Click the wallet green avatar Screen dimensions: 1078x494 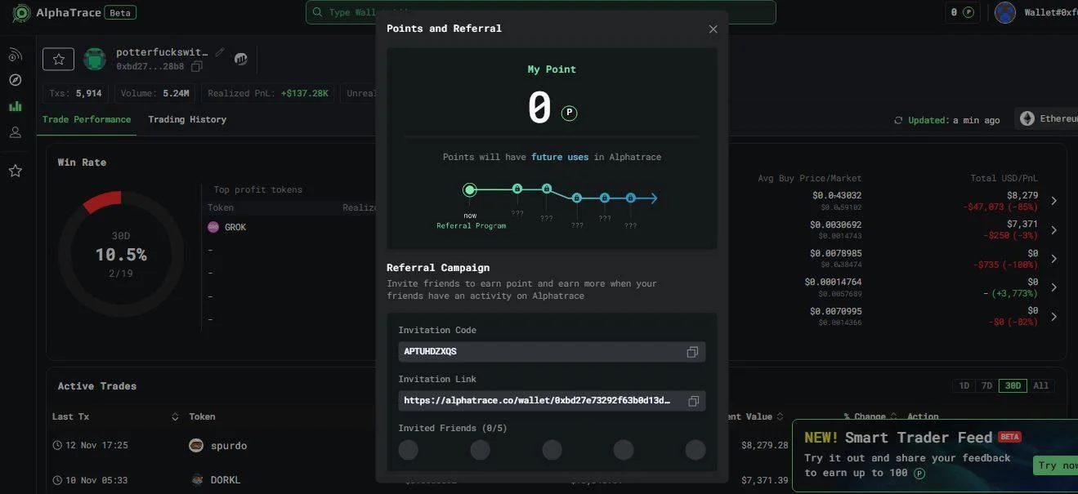[95, 59]
